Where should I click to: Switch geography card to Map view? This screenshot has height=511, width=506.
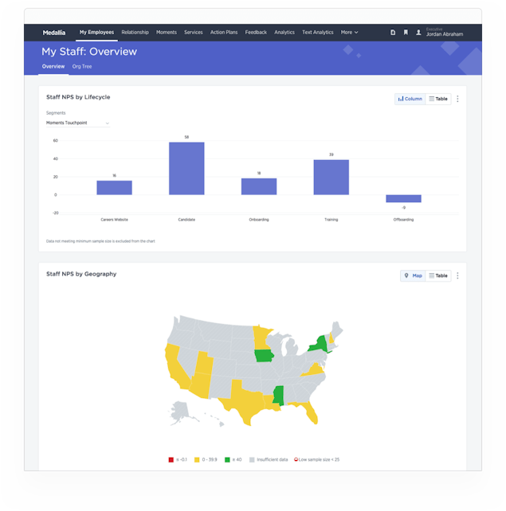pos(413,275)
